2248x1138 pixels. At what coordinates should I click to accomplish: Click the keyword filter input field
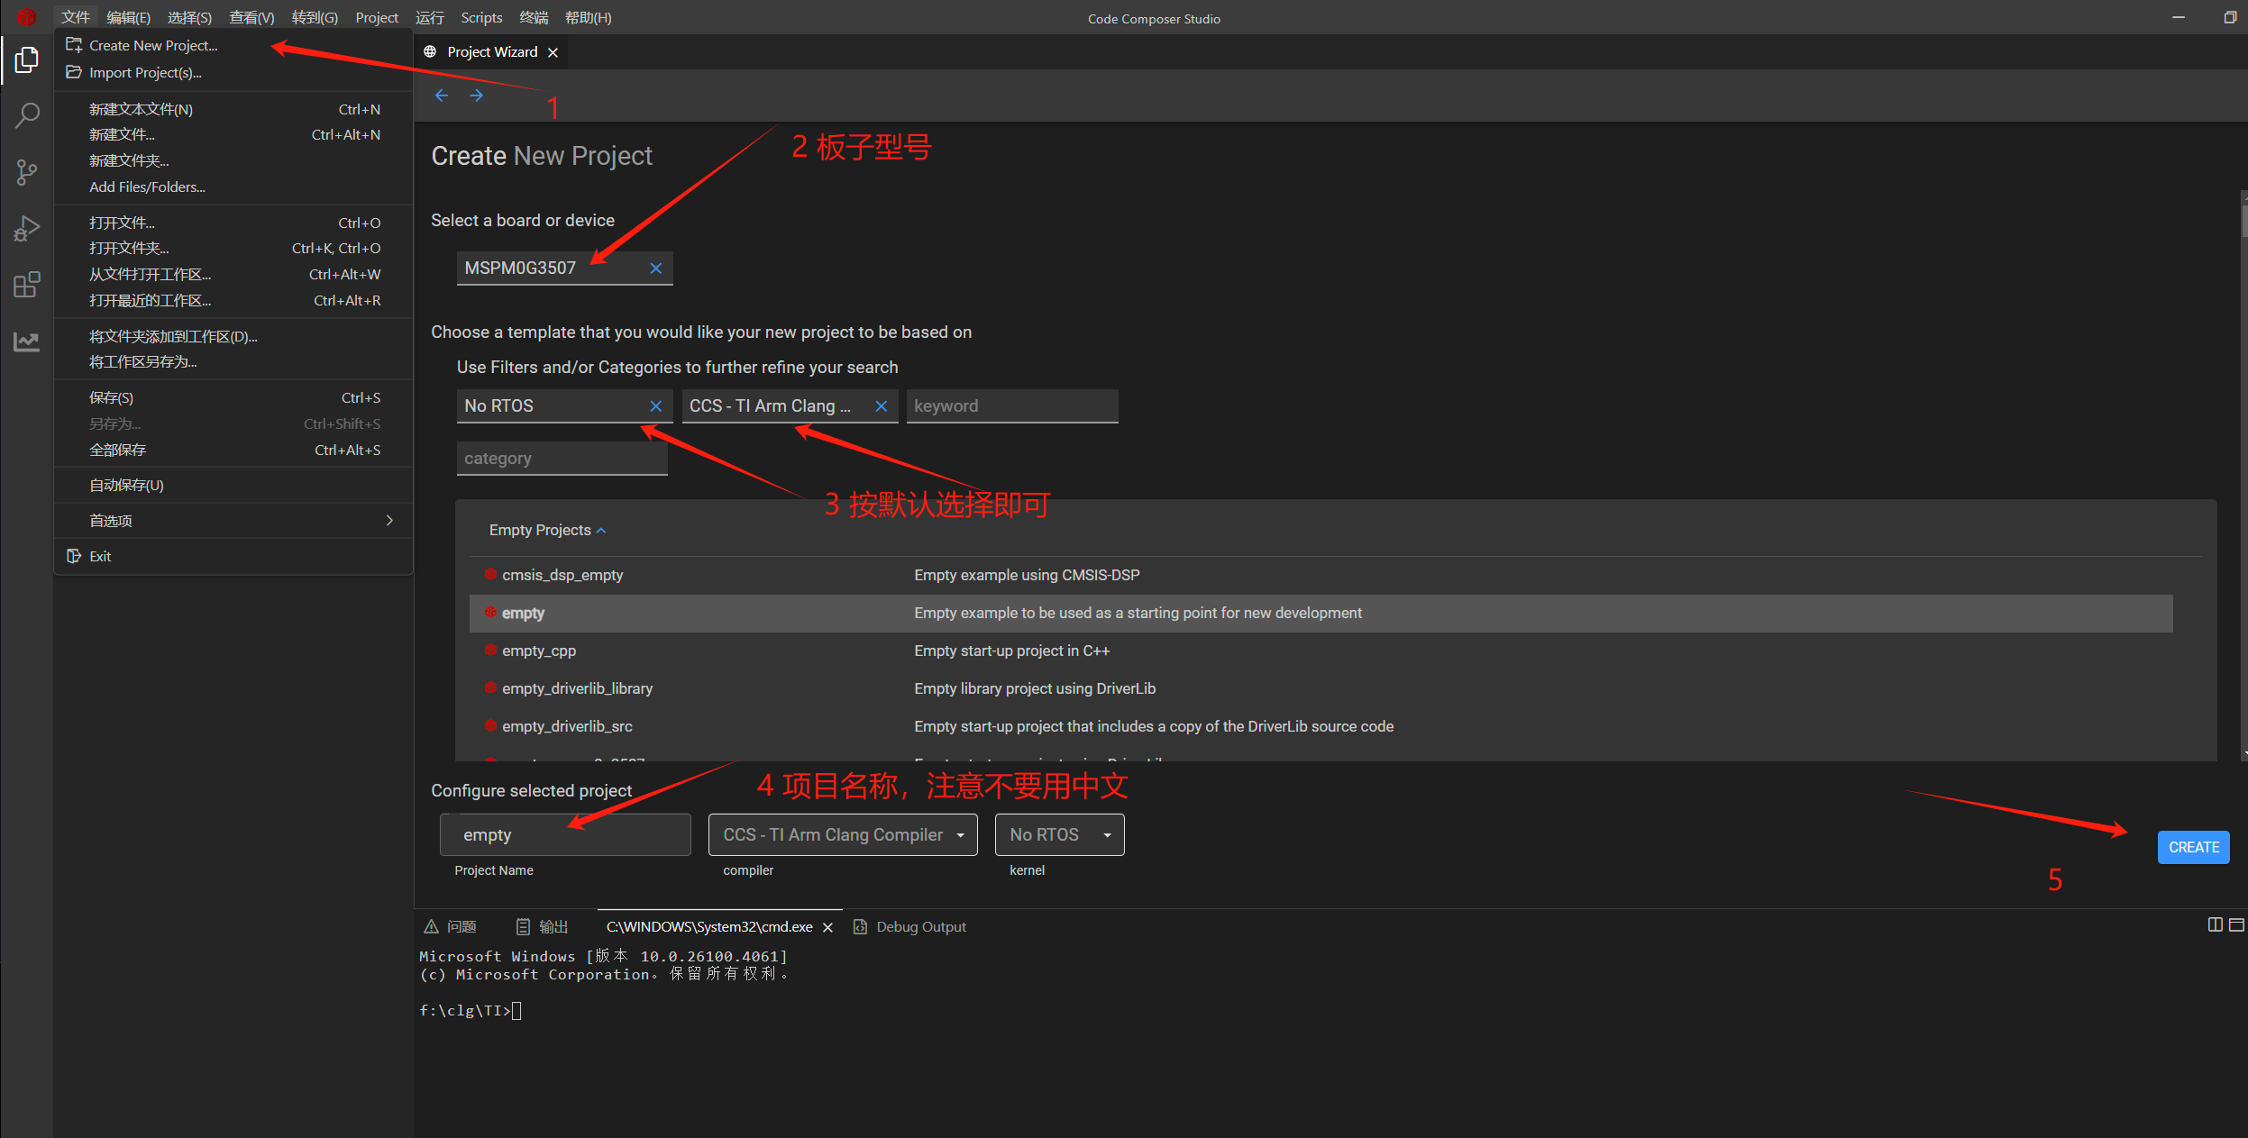1011,406
